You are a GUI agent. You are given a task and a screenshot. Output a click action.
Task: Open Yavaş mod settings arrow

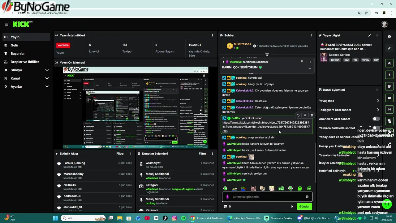378,101
